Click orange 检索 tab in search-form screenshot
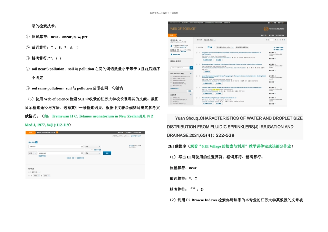The height and width of the screenshot is (232, 328). pyautogui.click(x=31, y=133)
